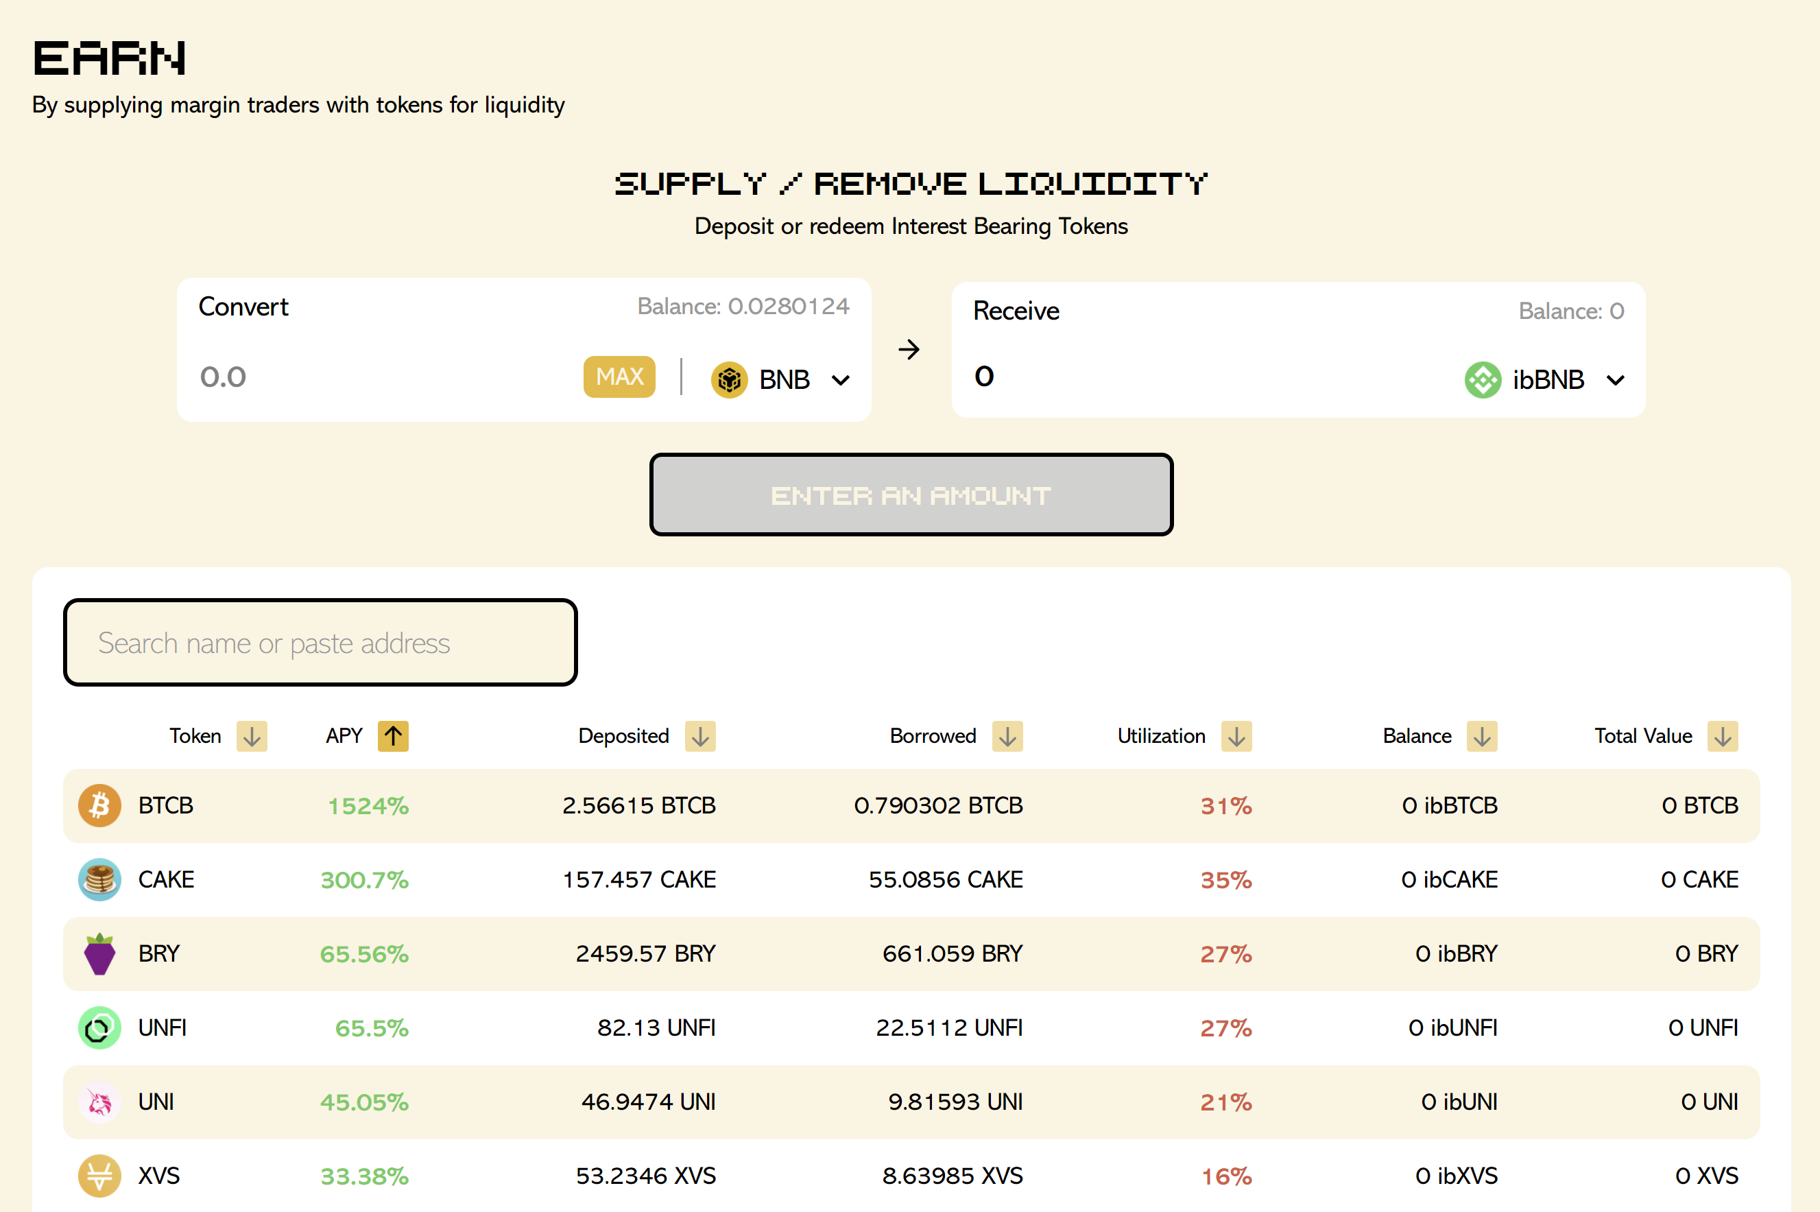
Task: Click the 0 ibUNFI balance cell
Action: [1453, 1028]
